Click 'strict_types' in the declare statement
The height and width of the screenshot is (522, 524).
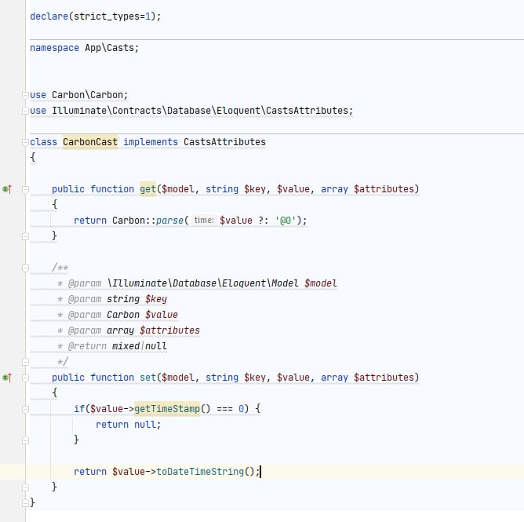click(x=107, y=16)
